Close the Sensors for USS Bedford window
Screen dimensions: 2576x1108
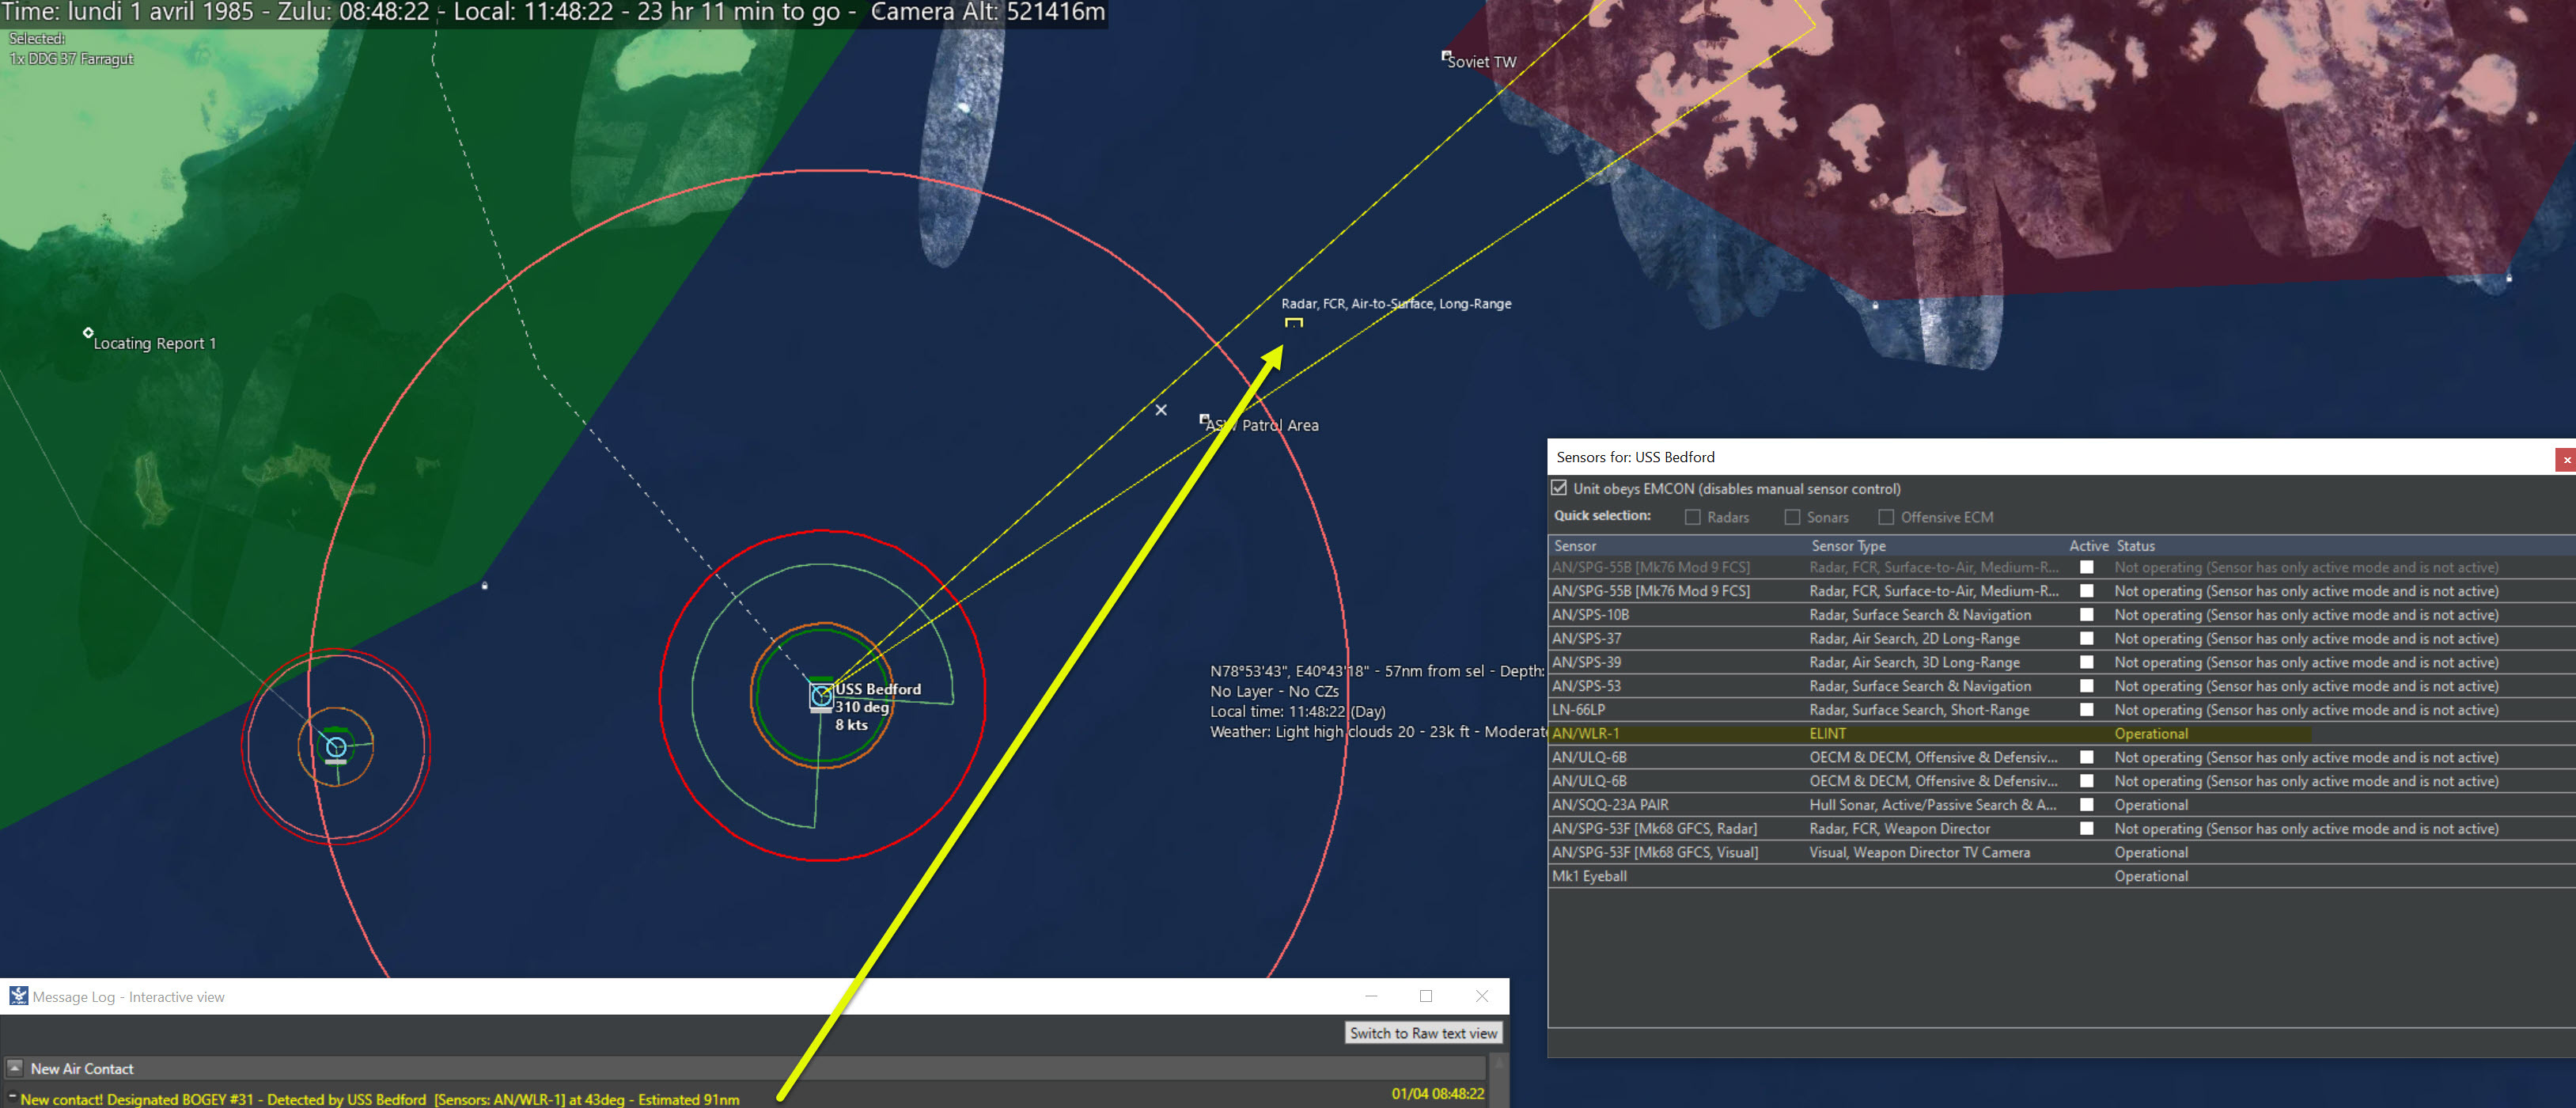[x=2565, y=459]
